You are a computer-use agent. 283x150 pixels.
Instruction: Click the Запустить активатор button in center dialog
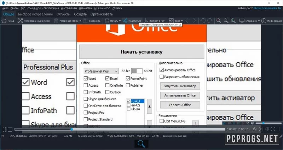[x=180, y=86]
